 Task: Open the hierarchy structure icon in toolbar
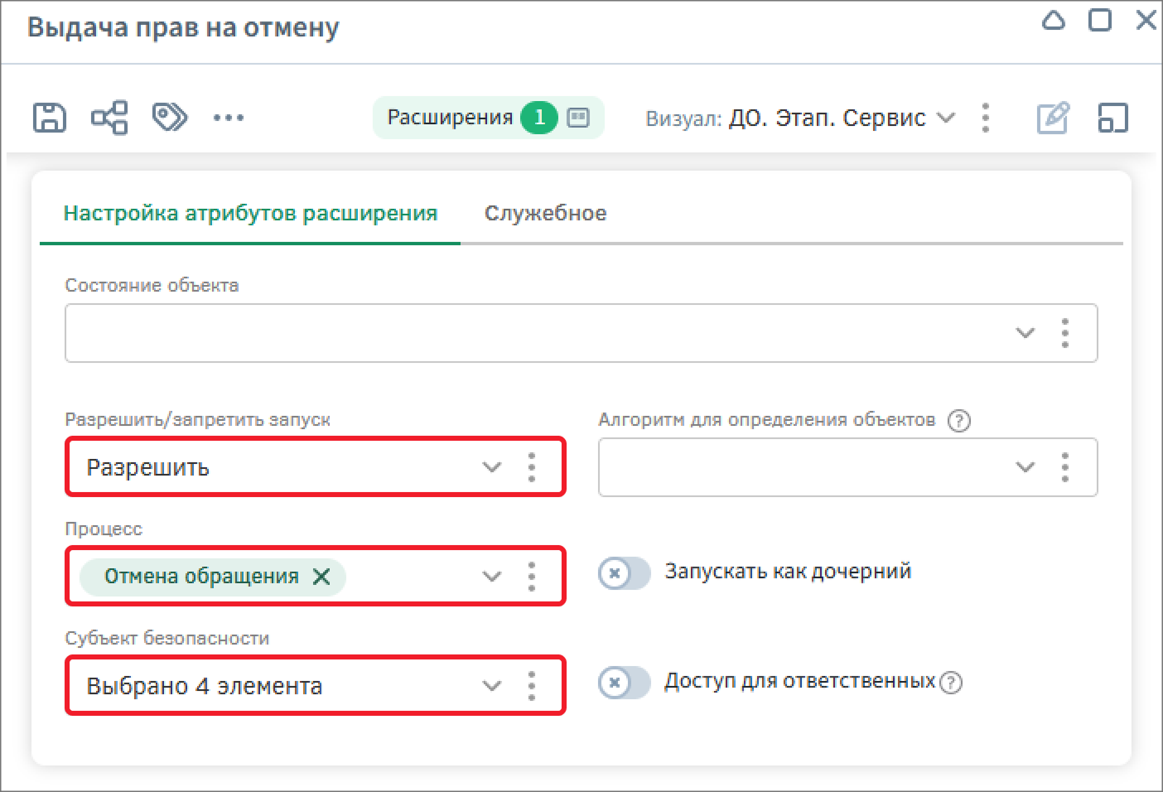click(109, 118)
